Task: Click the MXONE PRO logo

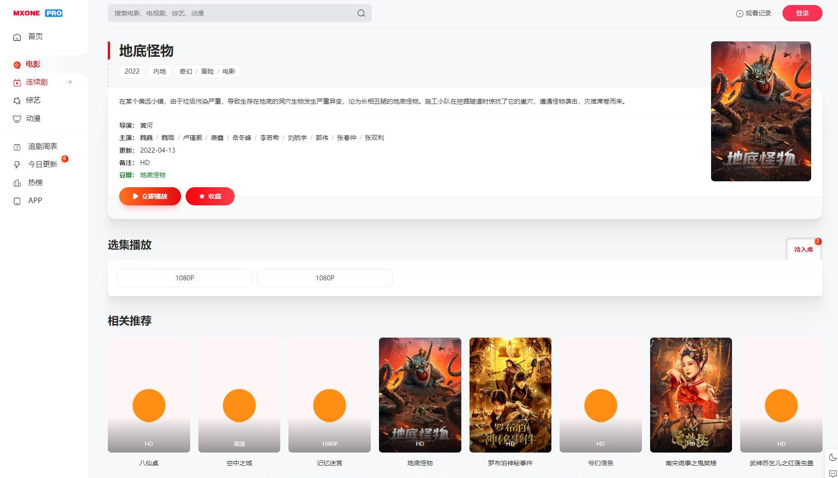Action: pos(37,13)
